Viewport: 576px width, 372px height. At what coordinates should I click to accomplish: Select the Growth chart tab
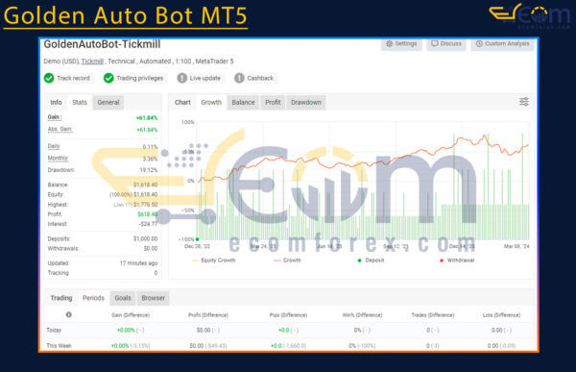coord(211,102)
